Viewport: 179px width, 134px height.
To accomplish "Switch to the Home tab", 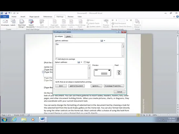I will click(x=14, y=17).
